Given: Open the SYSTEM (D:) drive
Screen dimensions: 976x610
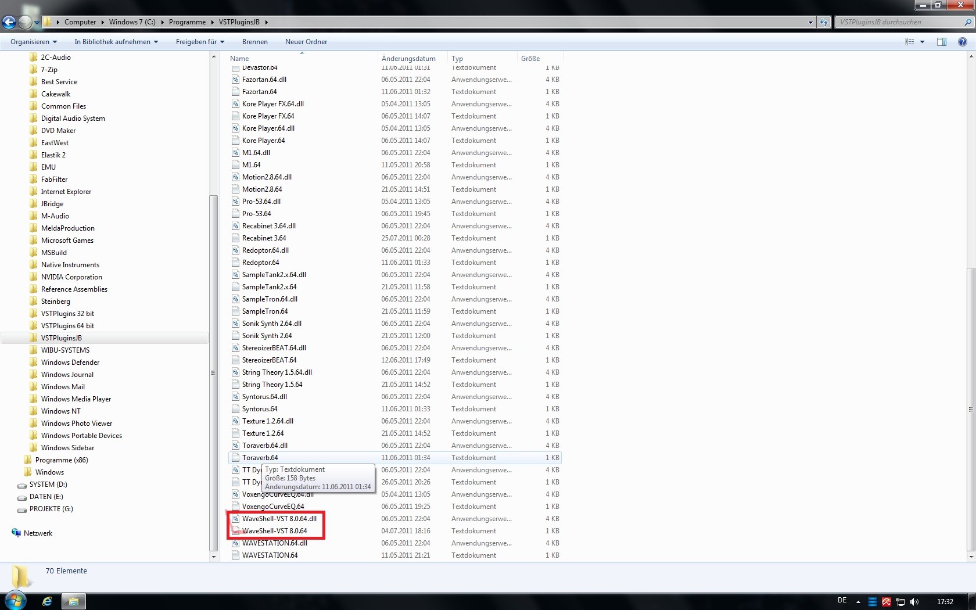Looking at the screenshot, I should point(48,485).
